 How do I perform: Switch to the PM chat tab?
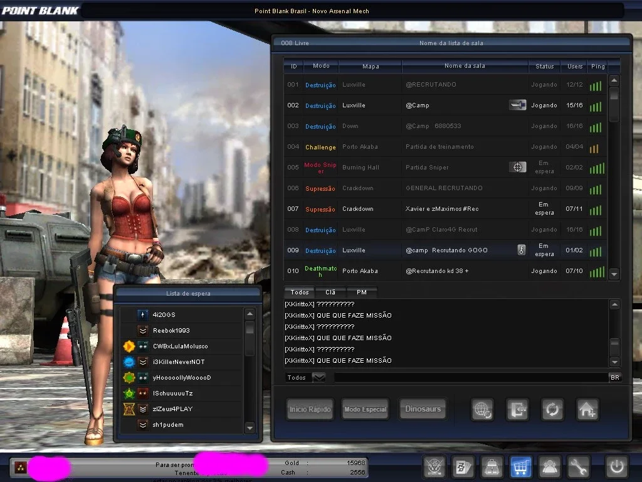[x=362, y=292]
